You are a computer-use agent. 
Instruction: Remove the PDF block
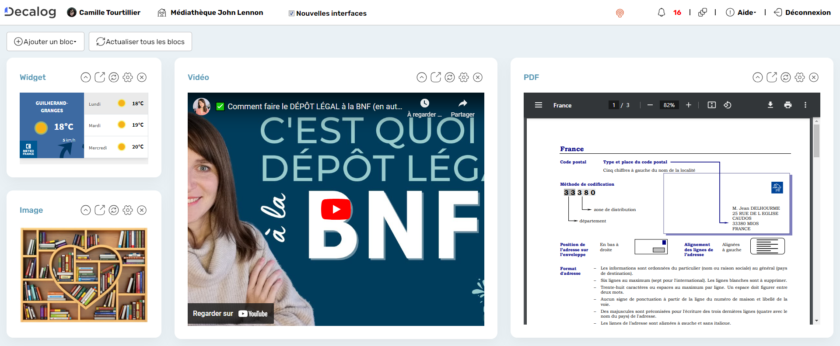814,77
